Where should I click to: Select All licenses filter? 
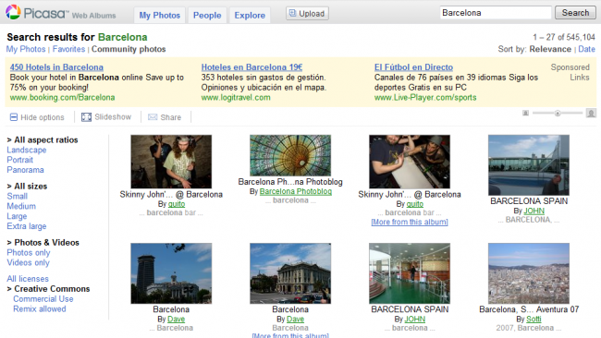point(28,278)
